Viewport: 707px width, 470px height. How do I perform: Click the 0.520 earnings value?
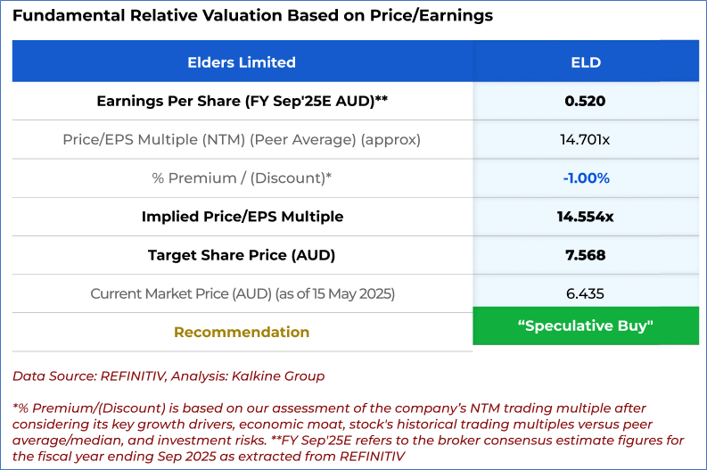click(x=586, y=101)
